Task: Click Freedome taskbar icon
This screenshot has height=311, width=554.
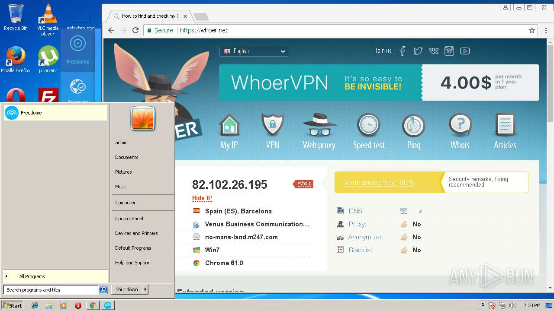Action: (x=107, y=305)
